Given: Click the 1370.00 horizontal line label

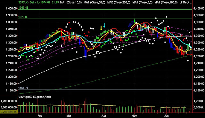Looking at the screenshot, I should [23, 17].
